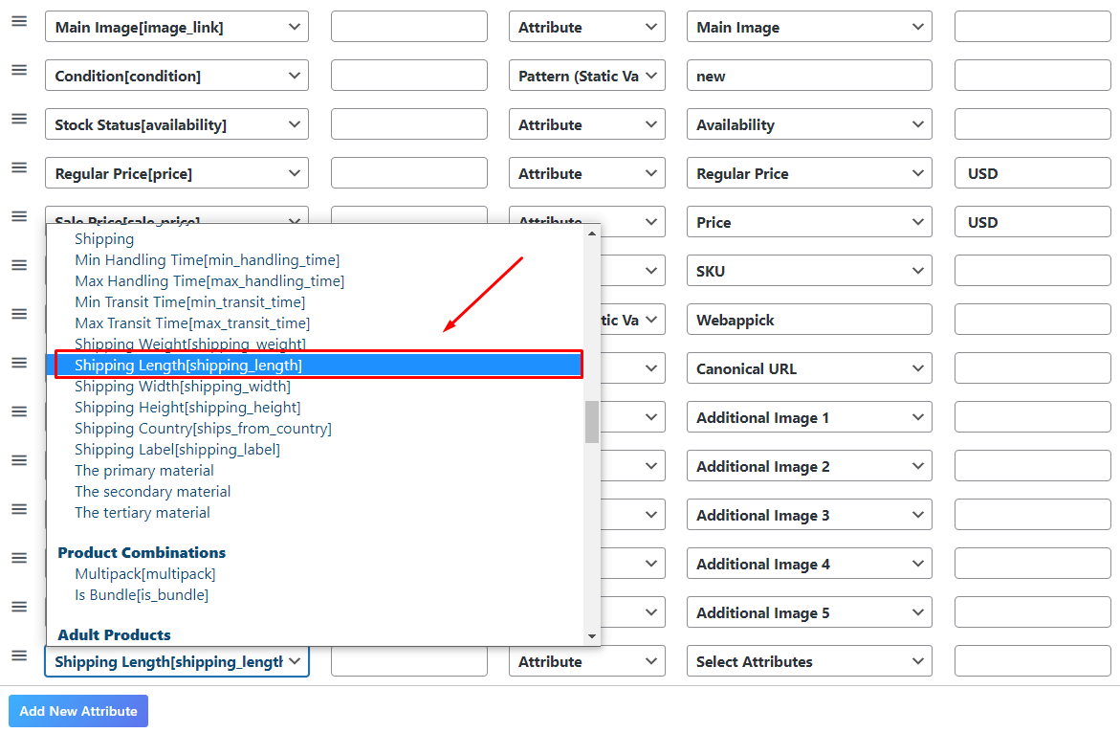This screenshot has width=1120, height=733.
Task: Choose Multipack[multipack] under Product Combinations
Action: pos(144,573)
